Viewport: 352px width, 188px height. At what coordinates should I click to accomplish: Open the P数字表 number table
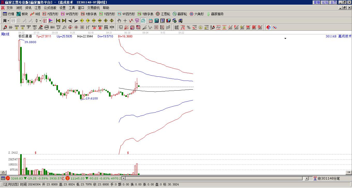tap(89, 14)
